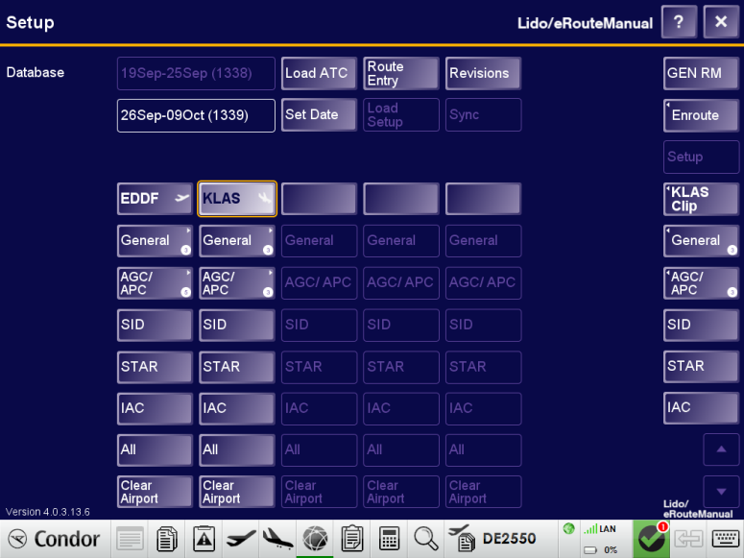Select All charts for EDDF

(x=155, y=449)
